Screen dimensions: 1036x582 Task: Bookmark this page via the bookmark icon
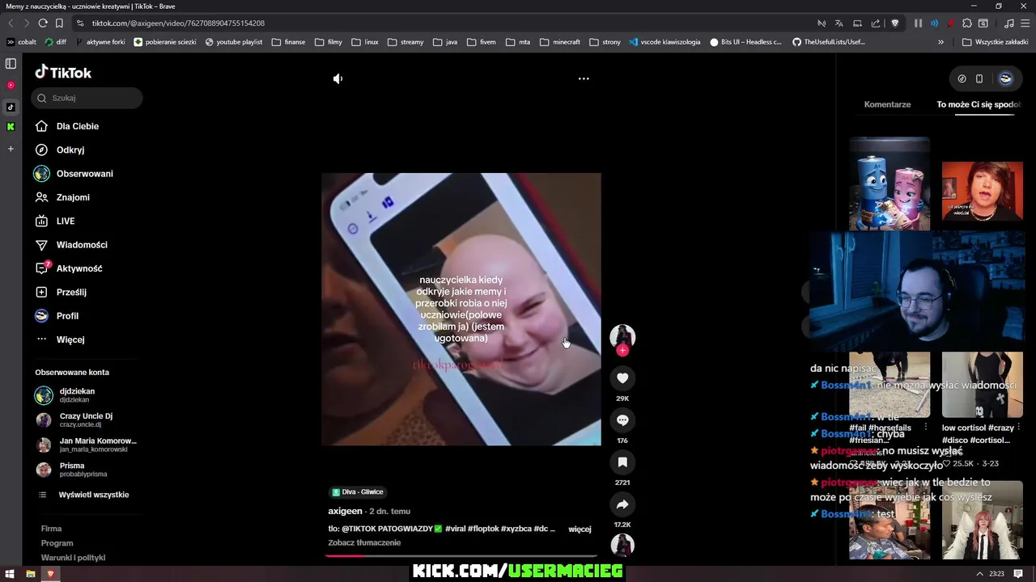click(59, 23)
